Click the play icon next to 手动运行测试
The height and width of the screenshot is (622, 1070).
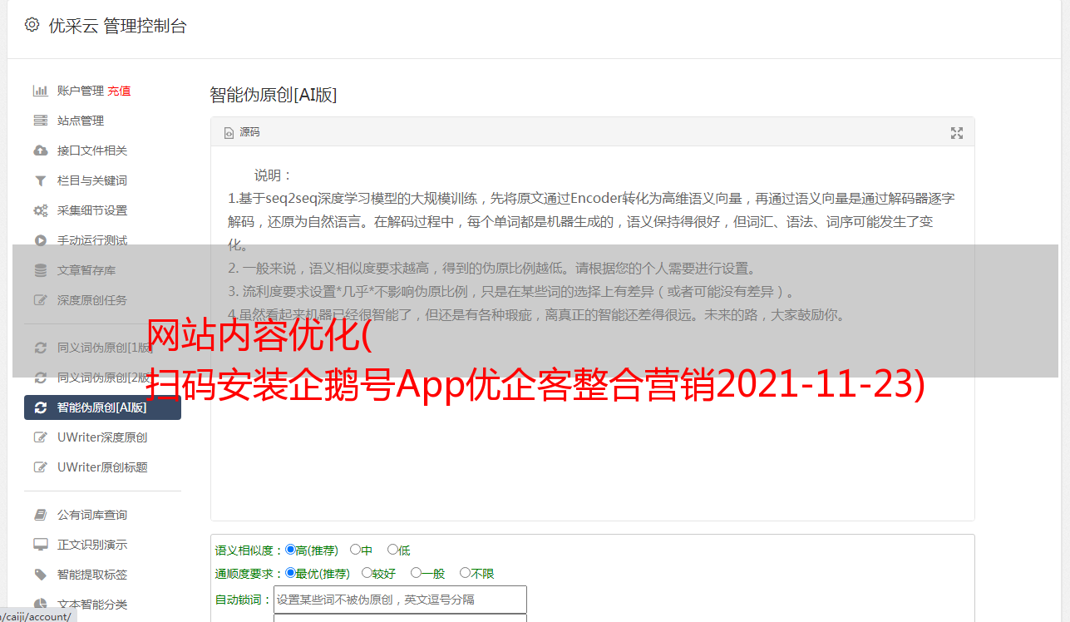pos(40,240)
